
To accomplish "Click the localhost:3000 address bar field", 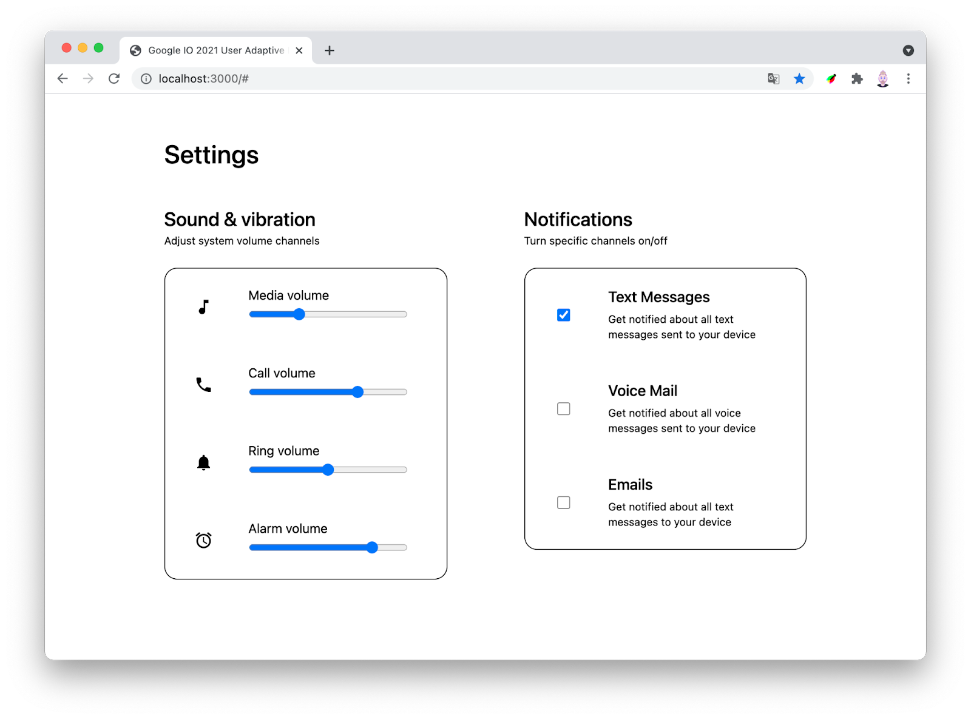I will point(425,79).
